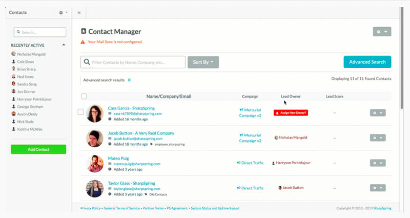This screenshot has height=218, width=410.
Task: Open Ned Stone recent contact
Action: click(x=25, y=76)
